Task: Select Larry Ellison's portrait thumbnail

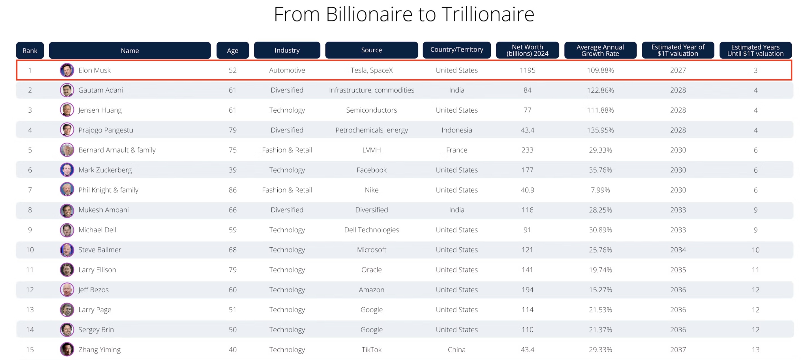Action: point(67,270)
